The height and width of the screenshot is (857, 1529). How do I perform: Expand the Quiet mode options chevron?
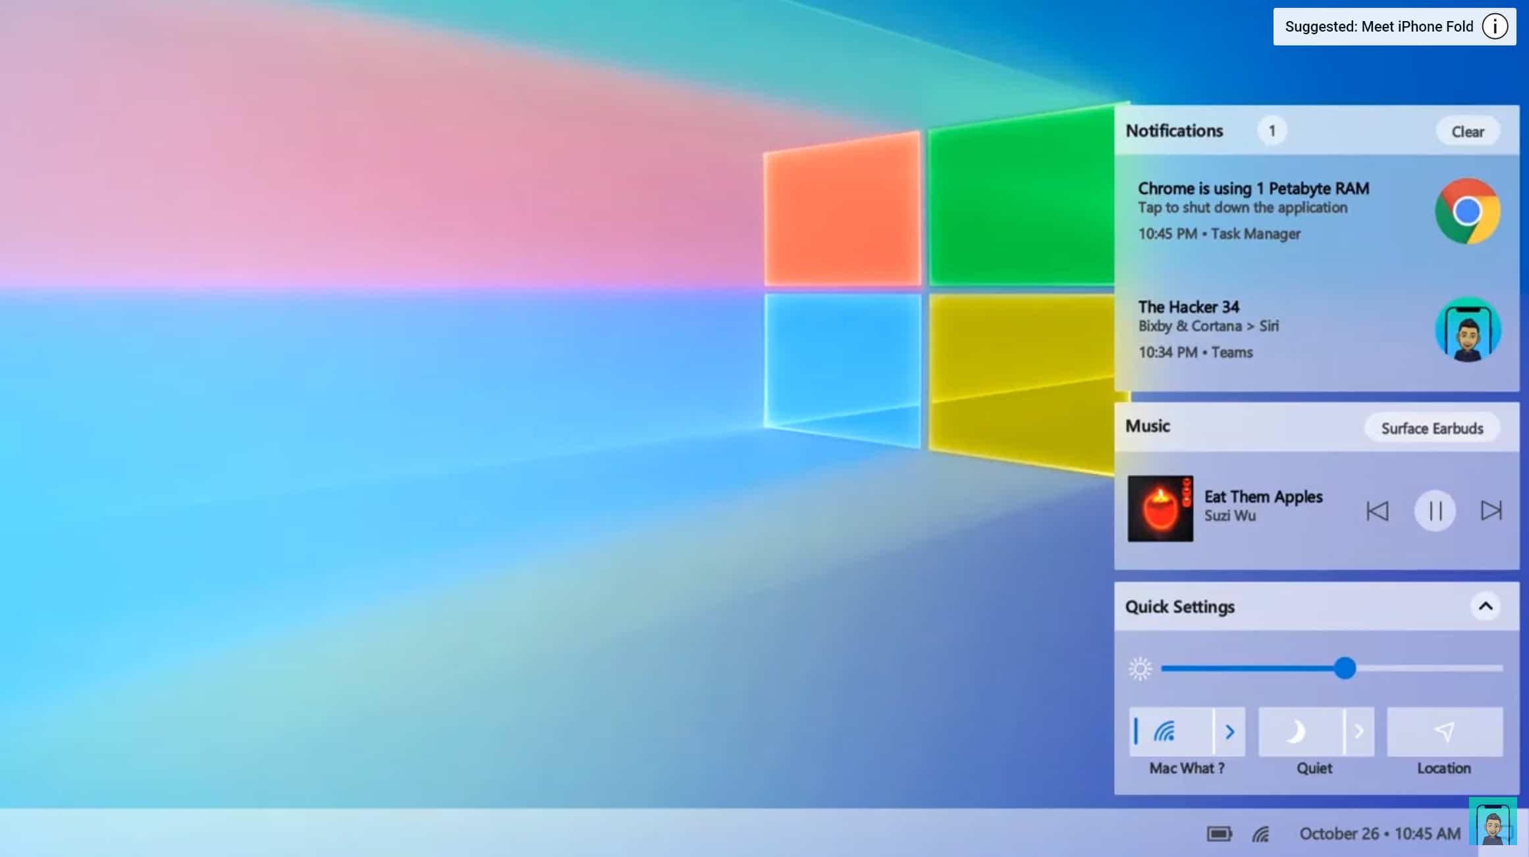(1359, 731)
